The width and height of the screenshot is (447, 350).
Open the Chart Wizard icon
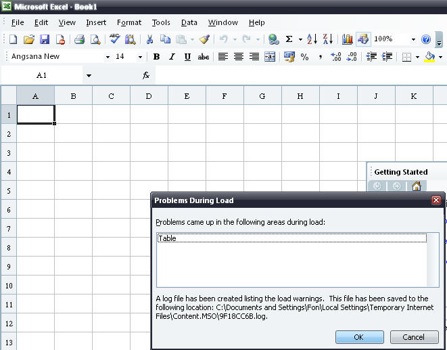348,39
